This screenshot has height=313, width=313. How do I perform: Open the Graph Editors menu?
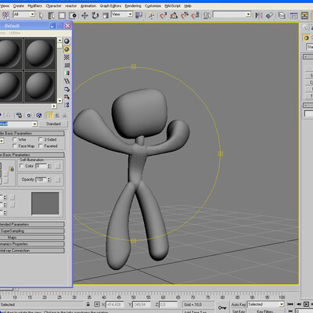(110, 5)
